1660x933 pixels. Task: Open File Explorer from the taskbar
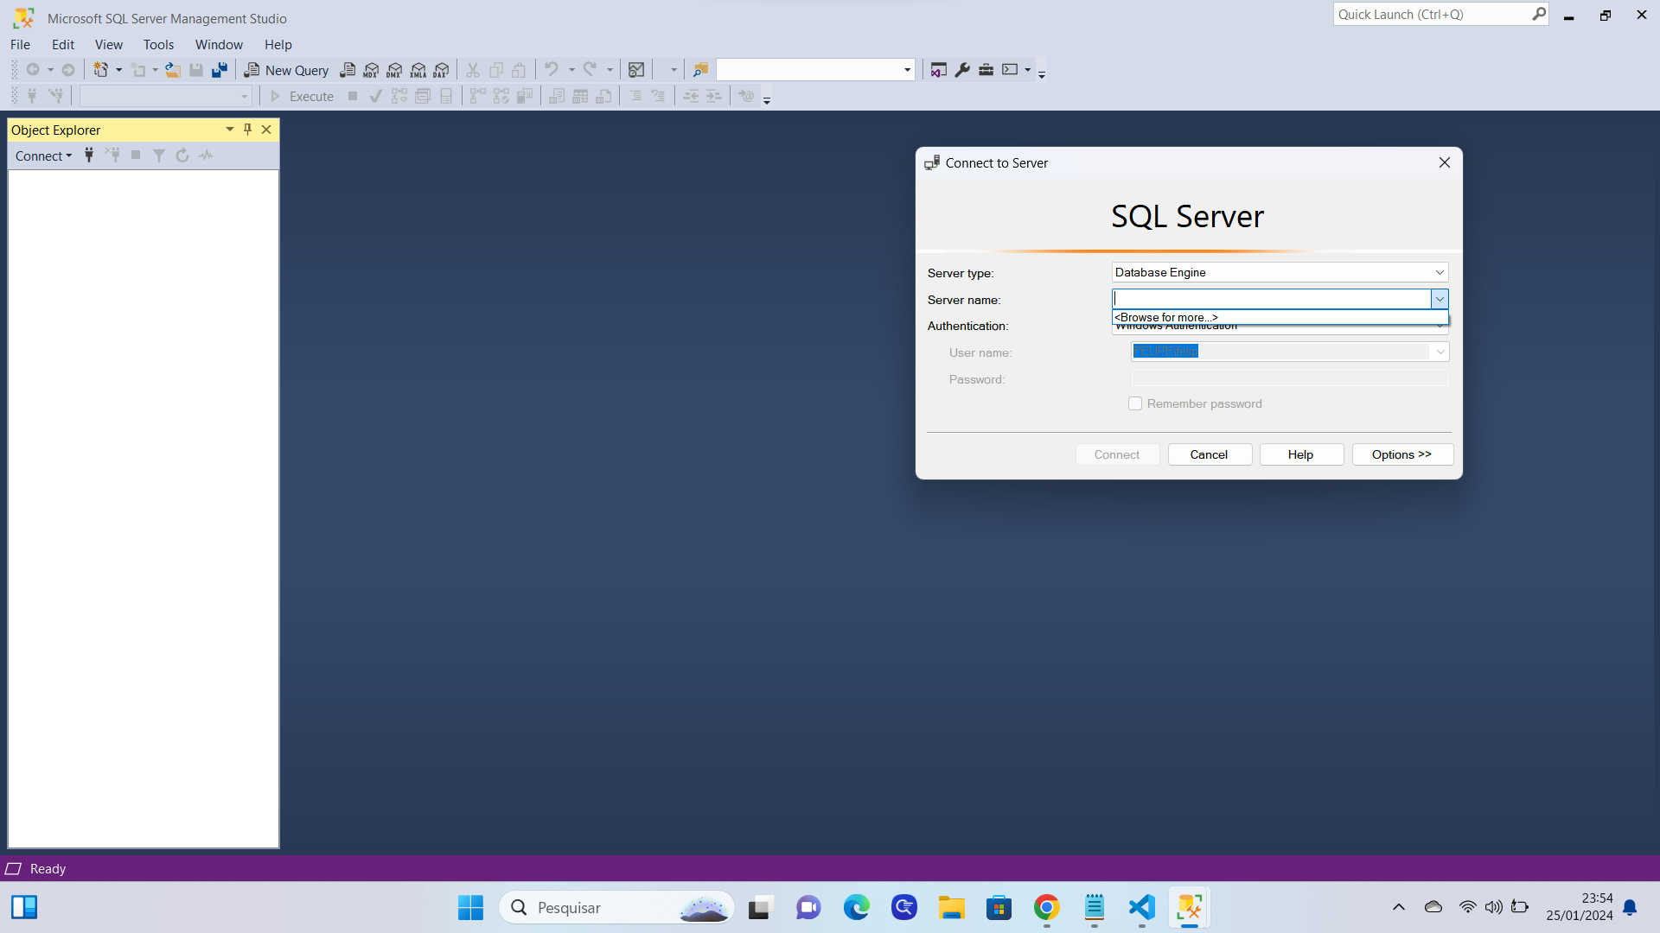pos(951,907)
